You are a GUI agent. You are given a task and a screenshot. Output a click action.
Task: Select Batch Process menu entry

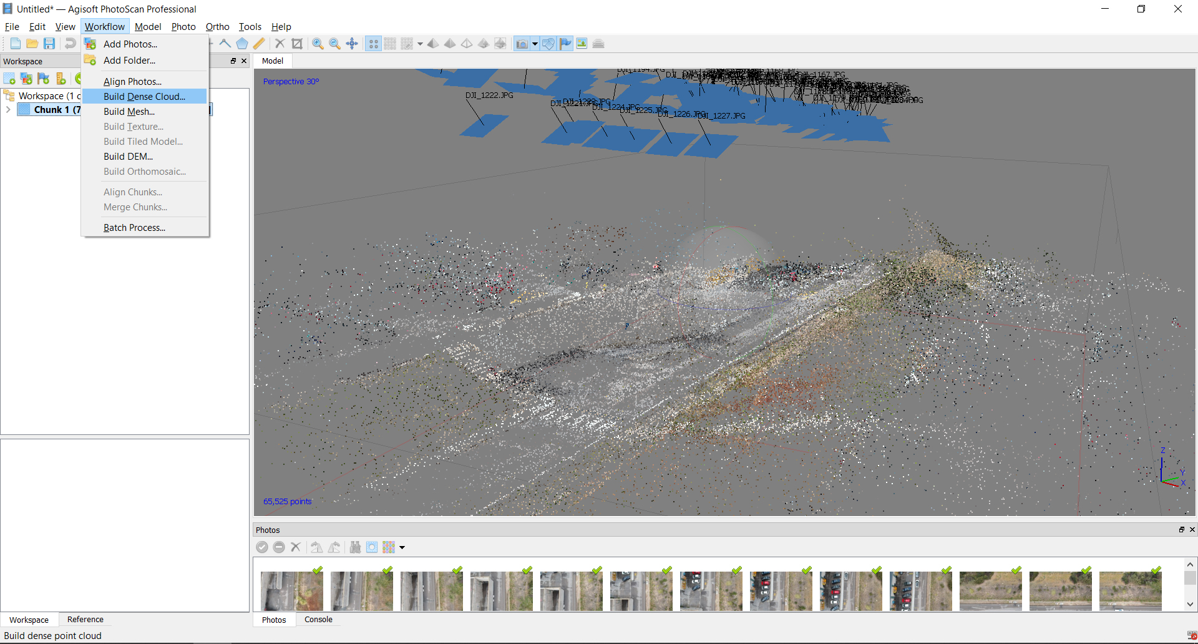134,228
